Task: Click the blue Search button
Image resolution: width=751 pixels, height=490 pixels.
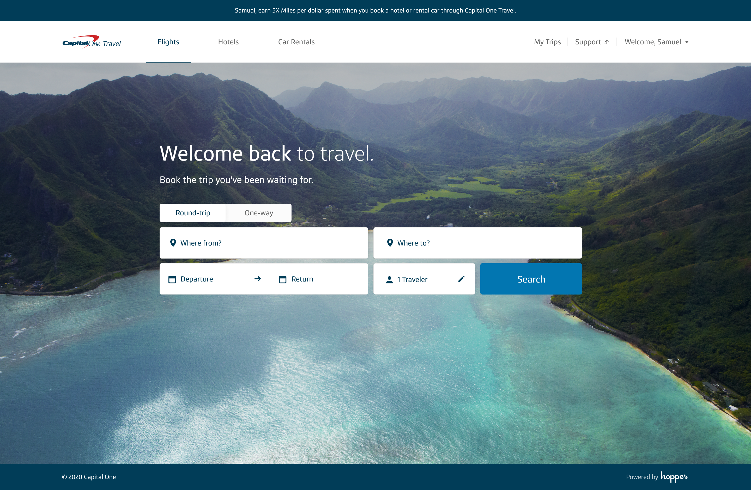Action: 531,279
